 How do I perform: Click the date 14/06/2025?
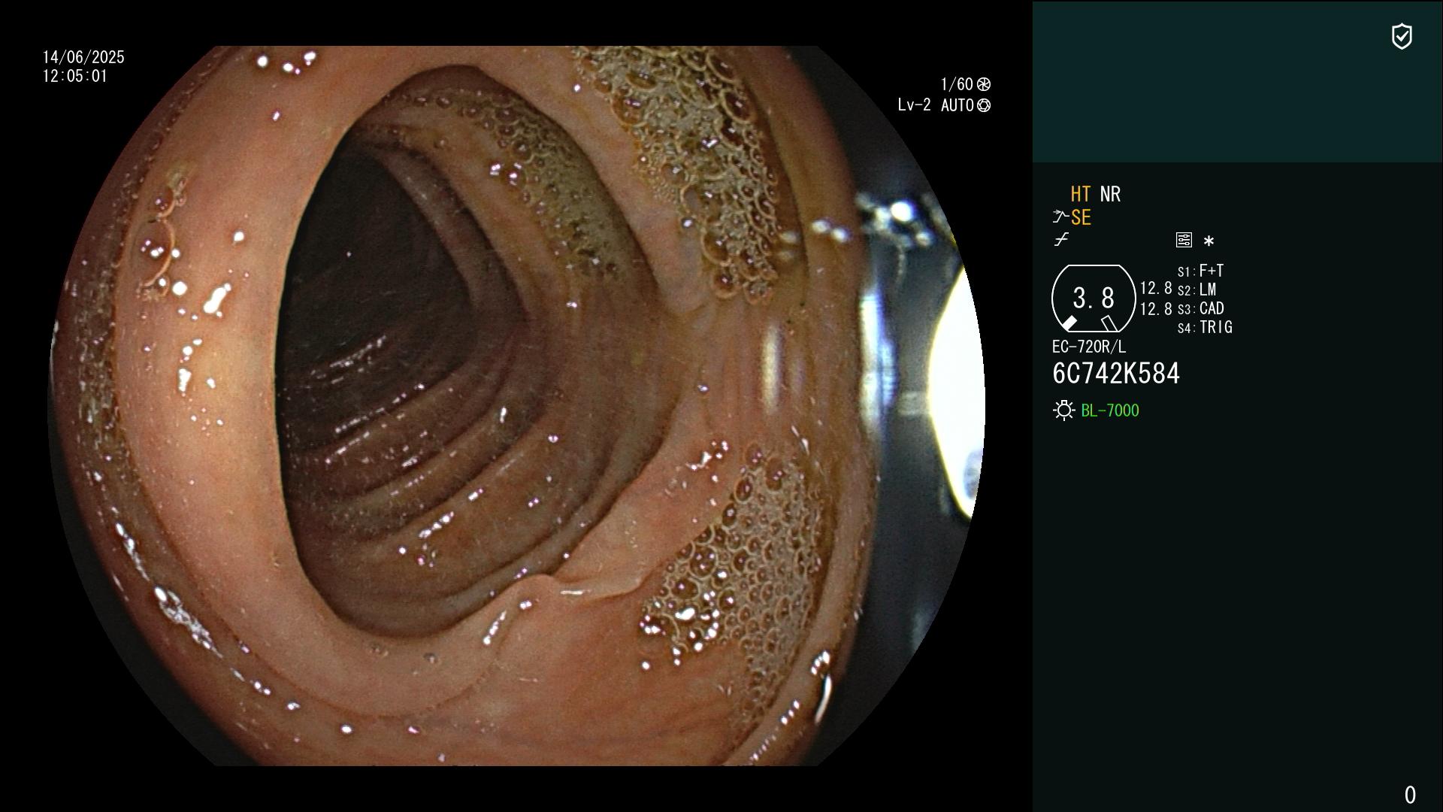point(83,57)
